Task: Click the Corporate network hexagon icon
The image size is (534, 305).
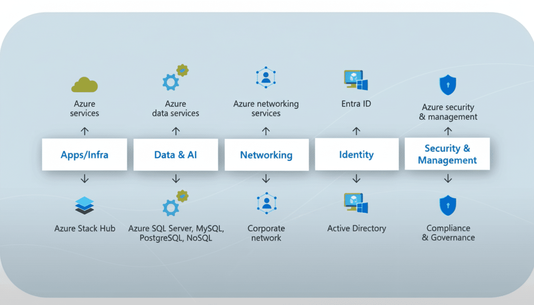Action: [x=266, y=203]
